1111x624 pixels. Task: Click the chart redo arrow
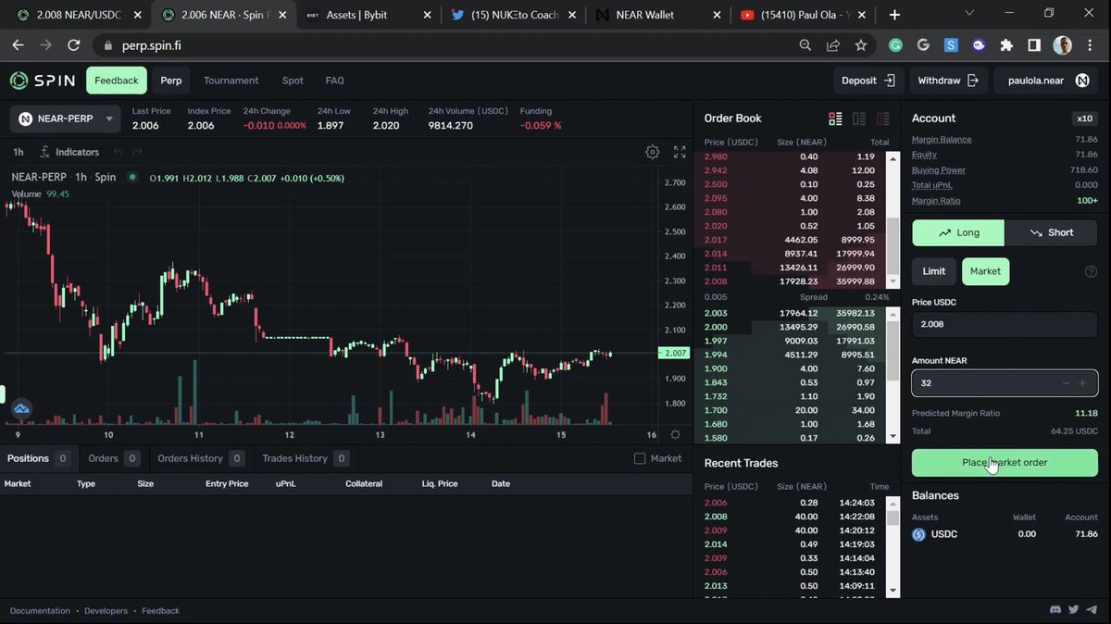(x=138, y=152)
